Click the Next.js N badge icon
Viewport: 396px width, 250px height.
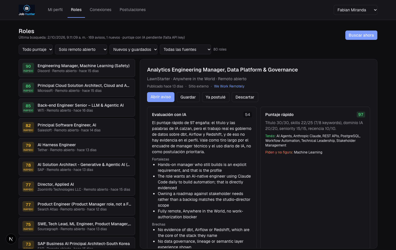point(11,239)
